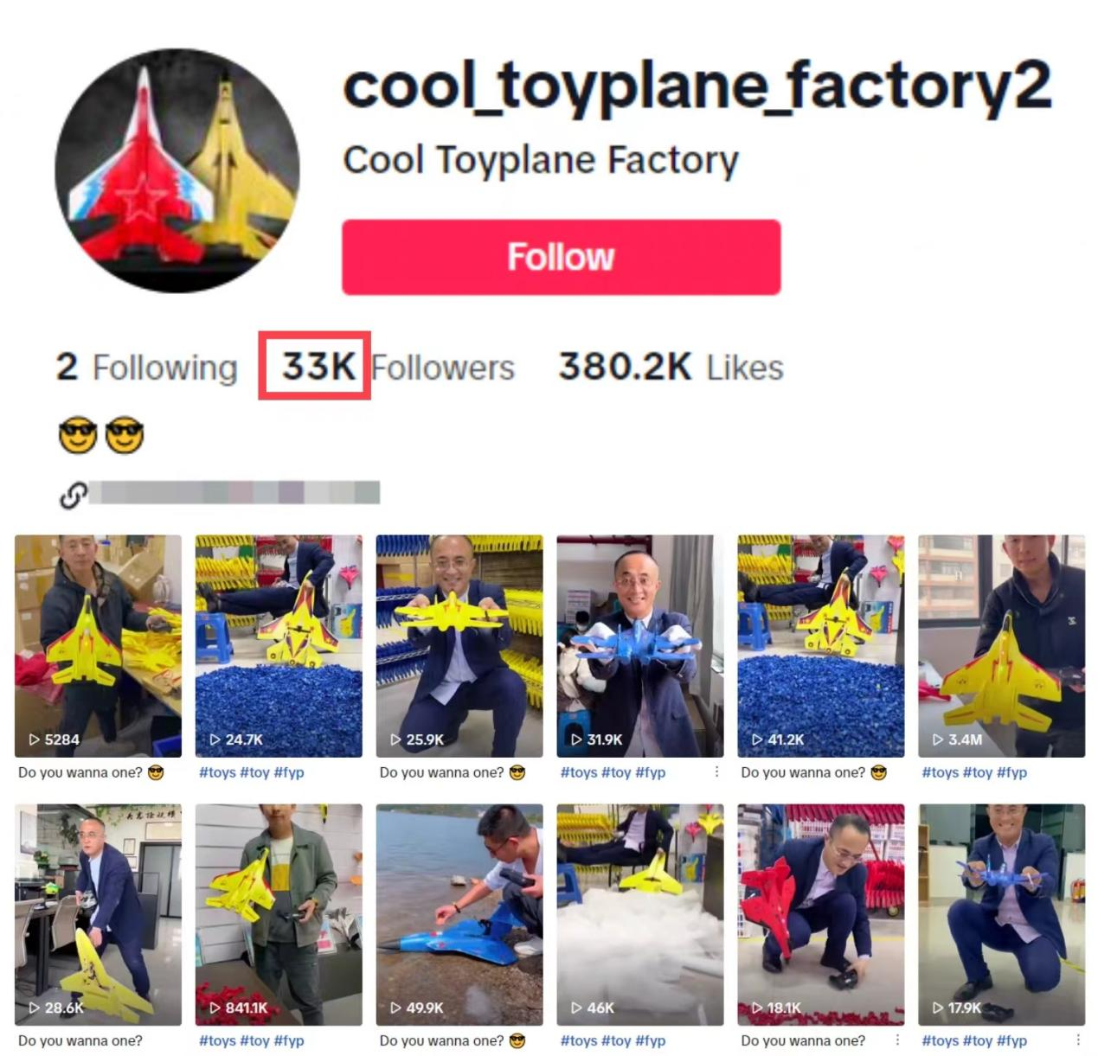Open more options beside 31.9K video caption
Viewport: 1098px width, 1056px height.
click(x=716, y=771)
